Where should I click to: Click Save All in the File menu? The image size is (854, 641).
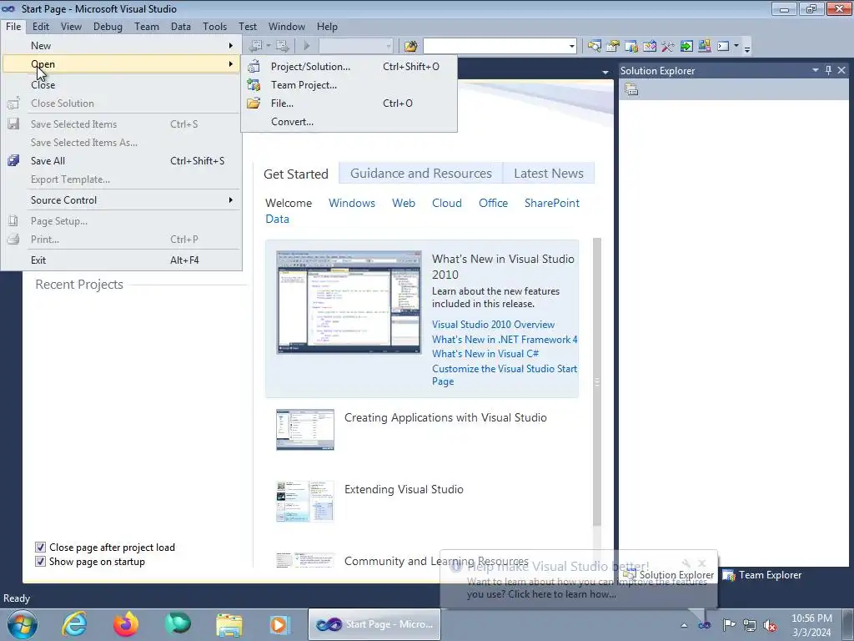[x=122, y=161]
